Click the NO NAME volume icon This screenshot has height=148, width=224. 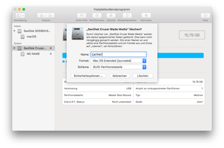(23, 54)
